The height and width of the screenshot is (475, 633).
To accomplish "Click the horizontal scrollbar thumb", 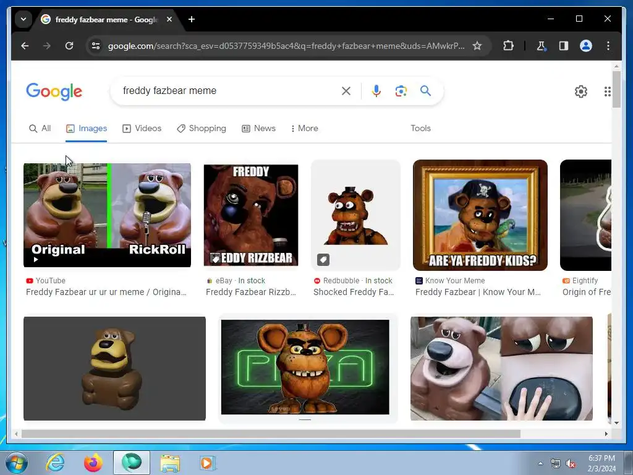I will point(271,434).
